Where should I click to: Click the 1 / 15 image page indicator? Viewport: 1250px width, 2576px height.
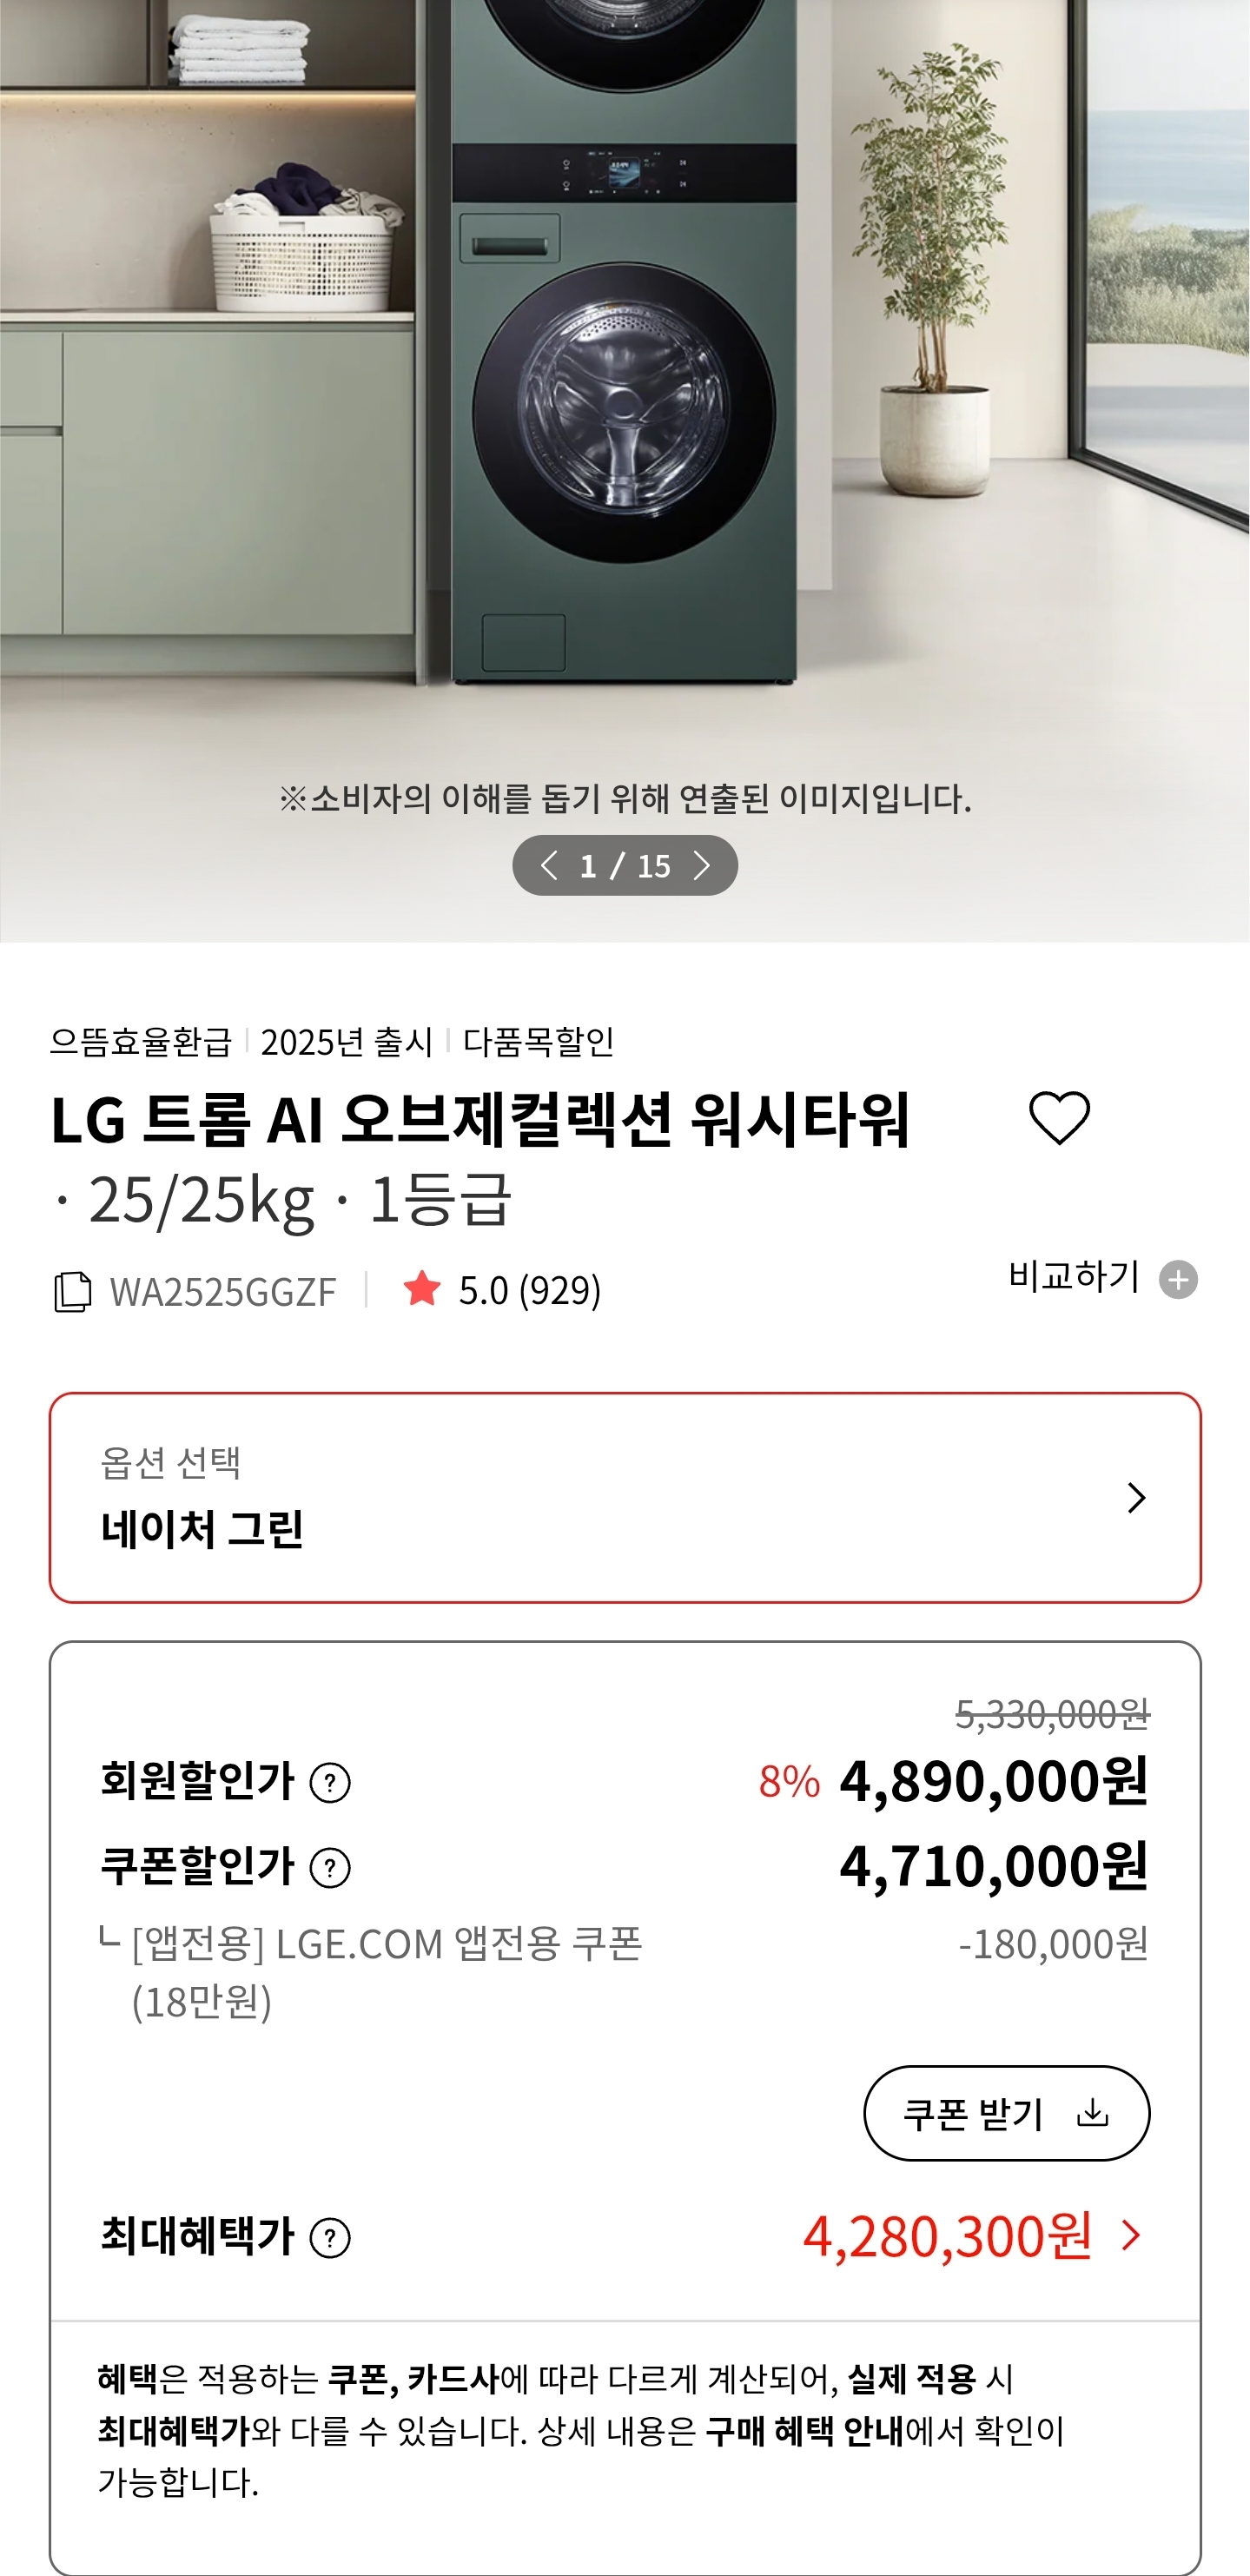click(x=625, y=865)
